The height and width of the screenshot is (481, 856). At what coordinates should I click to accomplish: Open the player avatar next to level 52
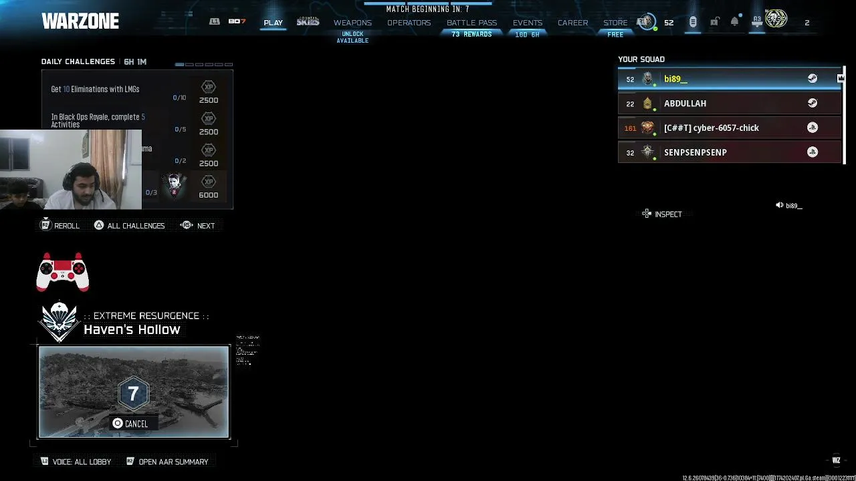coord(646,22)
